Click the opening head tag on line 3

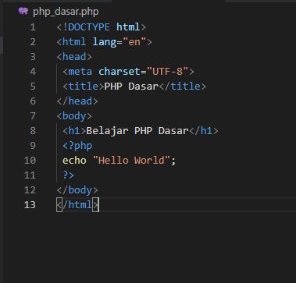(74, 57)
